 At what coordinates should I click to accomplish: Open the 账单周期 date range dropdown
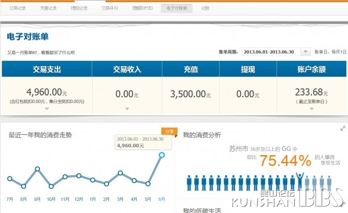(276, 52)
